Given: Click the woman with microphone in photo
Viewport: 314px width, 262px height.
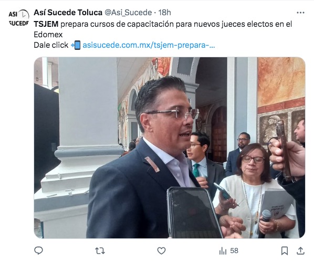Looking at the screenshot, I should (x=254, y=190).
